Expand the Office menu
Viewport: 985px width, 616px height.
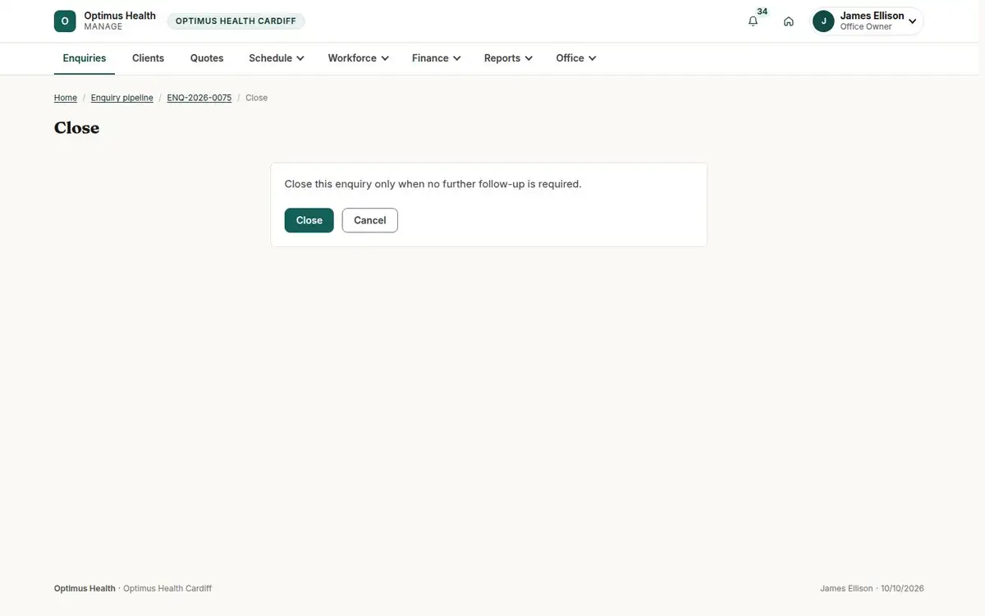tap(575, 58)
